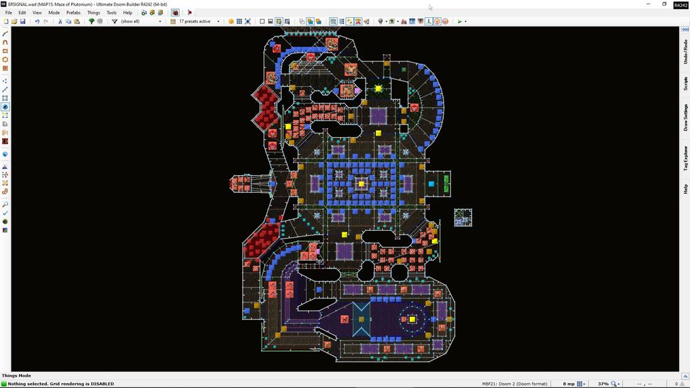Click the red bug icon in top toolbar
Image resolution: width=690 pixels, height=388 pixels.
[x=175, y=12]
